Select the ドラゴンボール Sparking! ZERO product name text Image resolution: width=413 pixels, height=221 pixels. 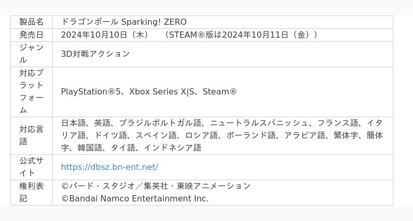coord(124,22)
